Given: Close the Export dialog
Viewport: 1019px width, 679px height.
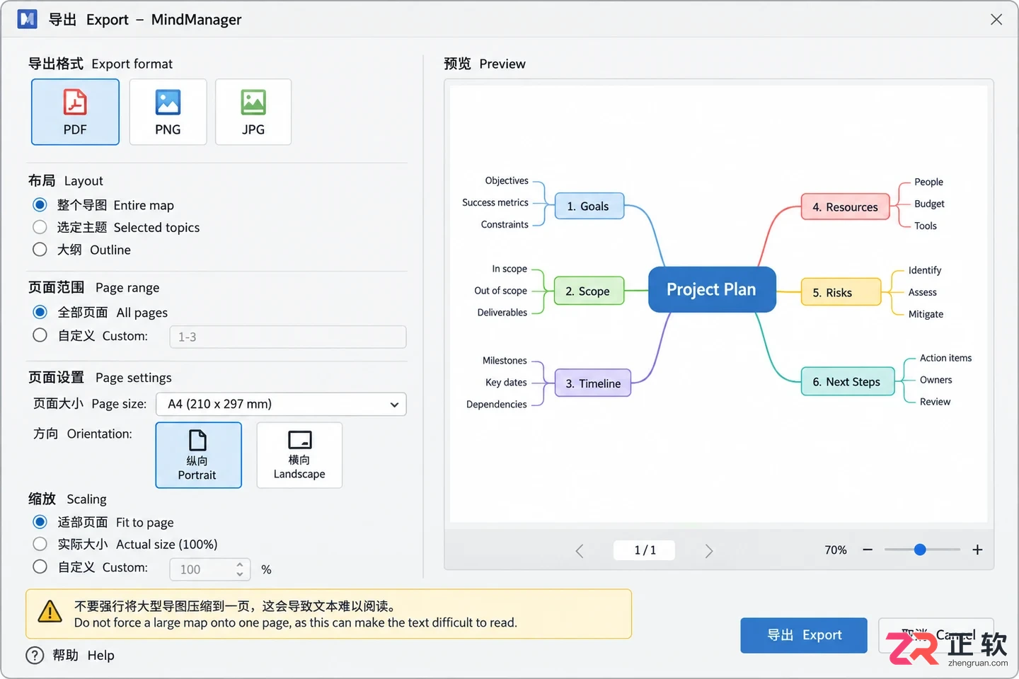Looking at the screenshot, I should tap(996, 19).
